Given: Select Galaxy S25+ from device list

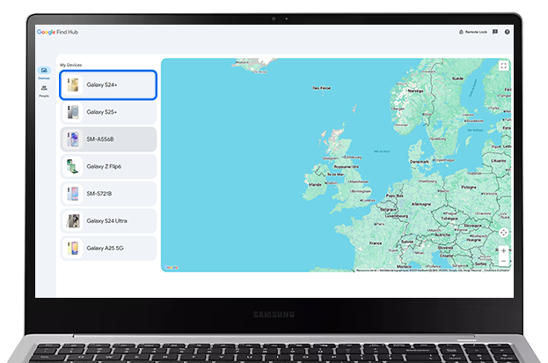Looking at the screenshot, I should [108, 112].
